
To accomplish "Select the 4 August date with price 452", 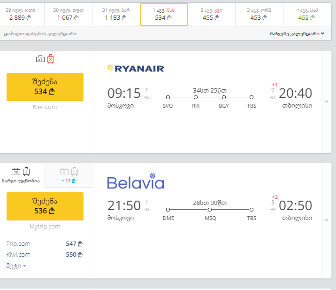I will [307, 15].
